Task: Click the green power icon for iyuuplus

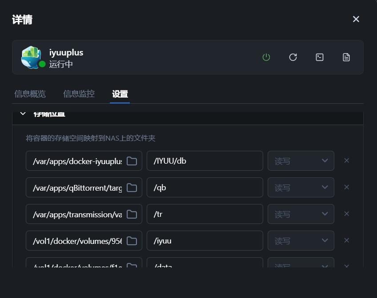Action: pos(266,57)
